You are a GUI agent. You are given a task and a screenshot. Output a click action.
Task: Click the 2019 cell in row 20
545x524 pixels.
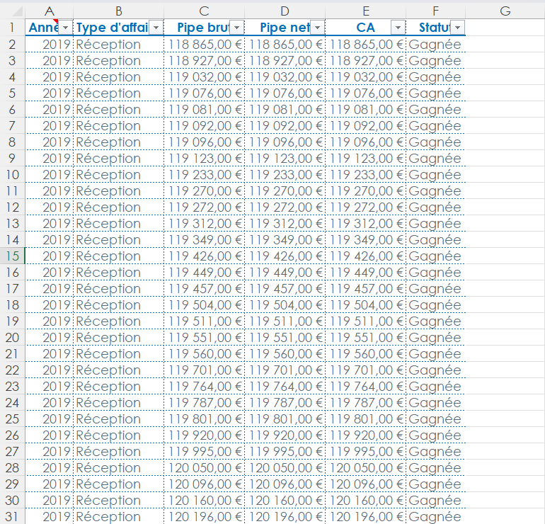coord(49,338)
